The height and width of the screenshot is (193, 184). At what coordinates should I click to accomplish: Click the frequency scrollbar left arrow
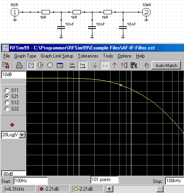click(109, 189)
